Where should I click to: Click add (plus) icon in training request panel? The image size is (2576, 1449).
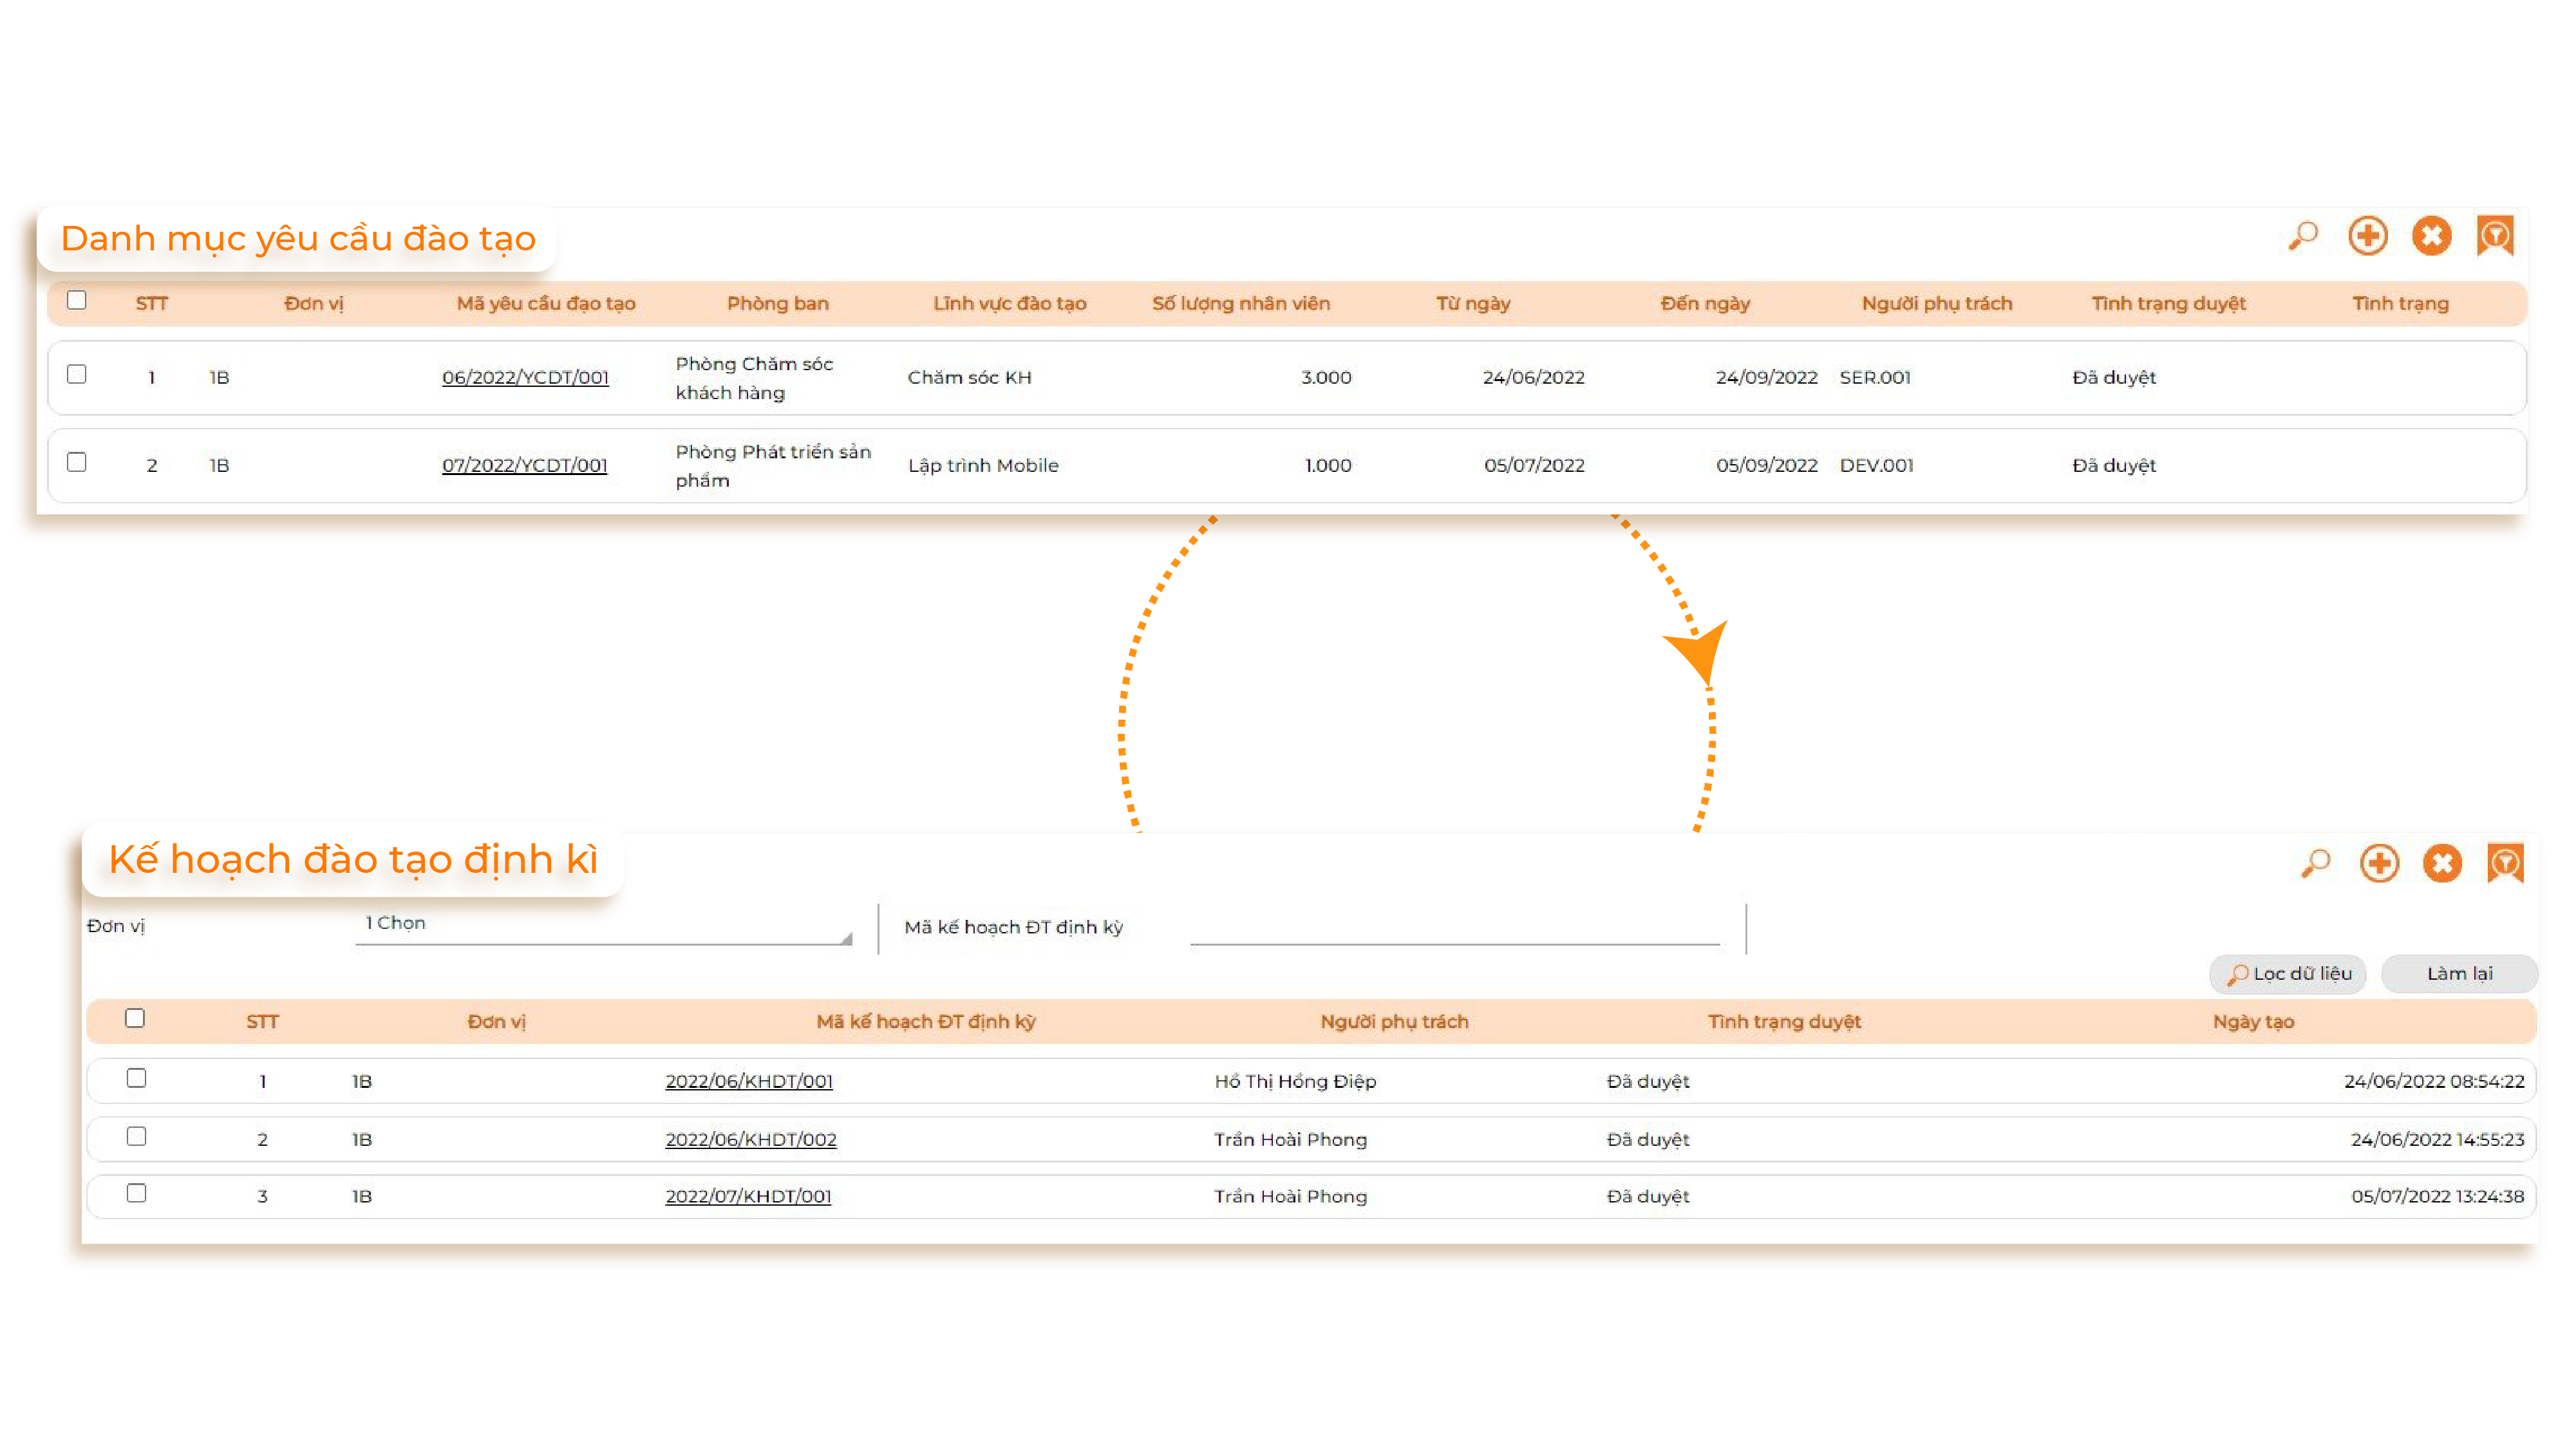2367,236
